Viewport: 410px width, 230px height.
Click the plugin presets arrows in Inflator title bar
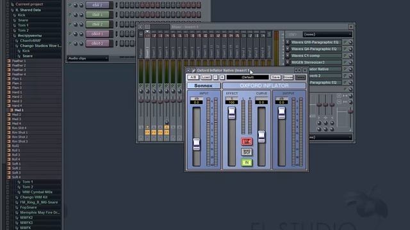coord(297,70)
